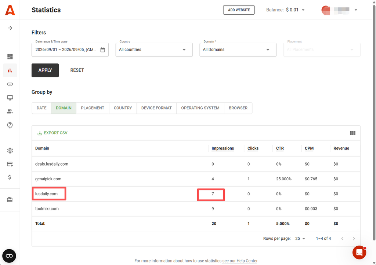This screenshot has width=376, height=265.
Task: Open the Rows per page dropdown
Action: (x=300, y=239)
